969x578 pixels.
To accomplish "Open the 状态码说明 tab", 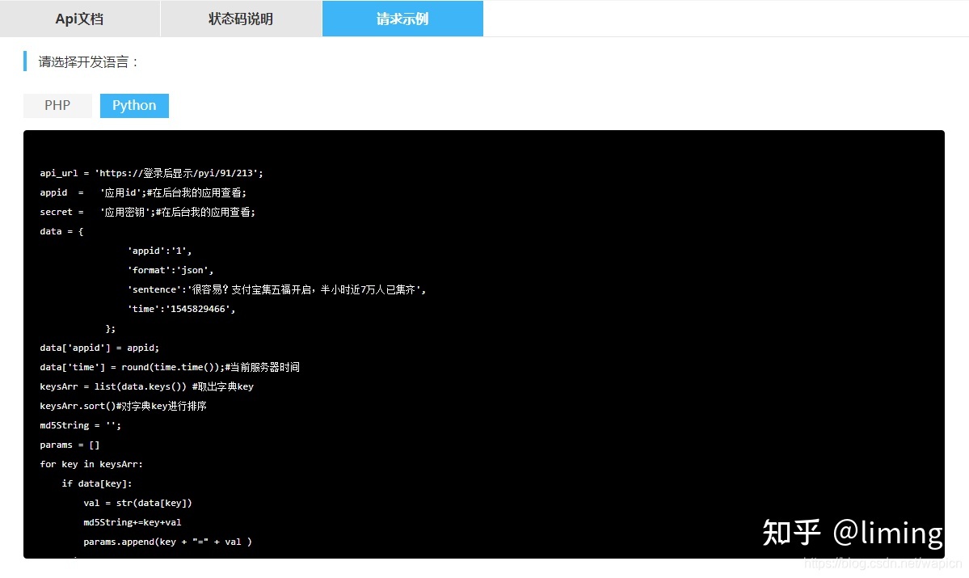I will coord(241,19).
